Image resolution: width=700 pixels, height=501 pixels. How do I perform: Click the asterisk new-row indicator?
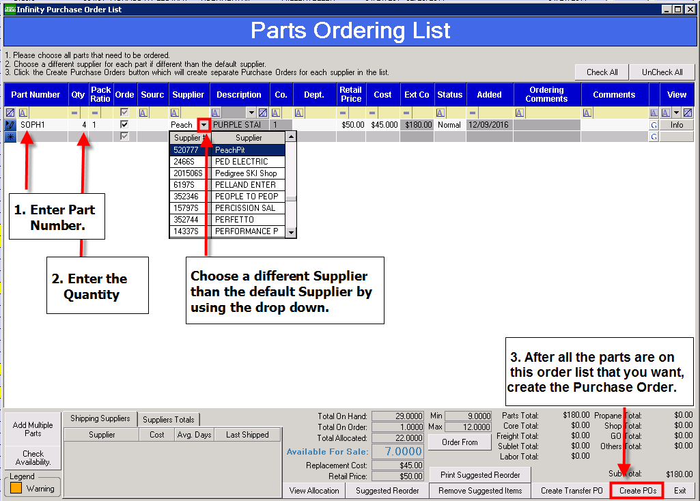(x=10, y=137)
